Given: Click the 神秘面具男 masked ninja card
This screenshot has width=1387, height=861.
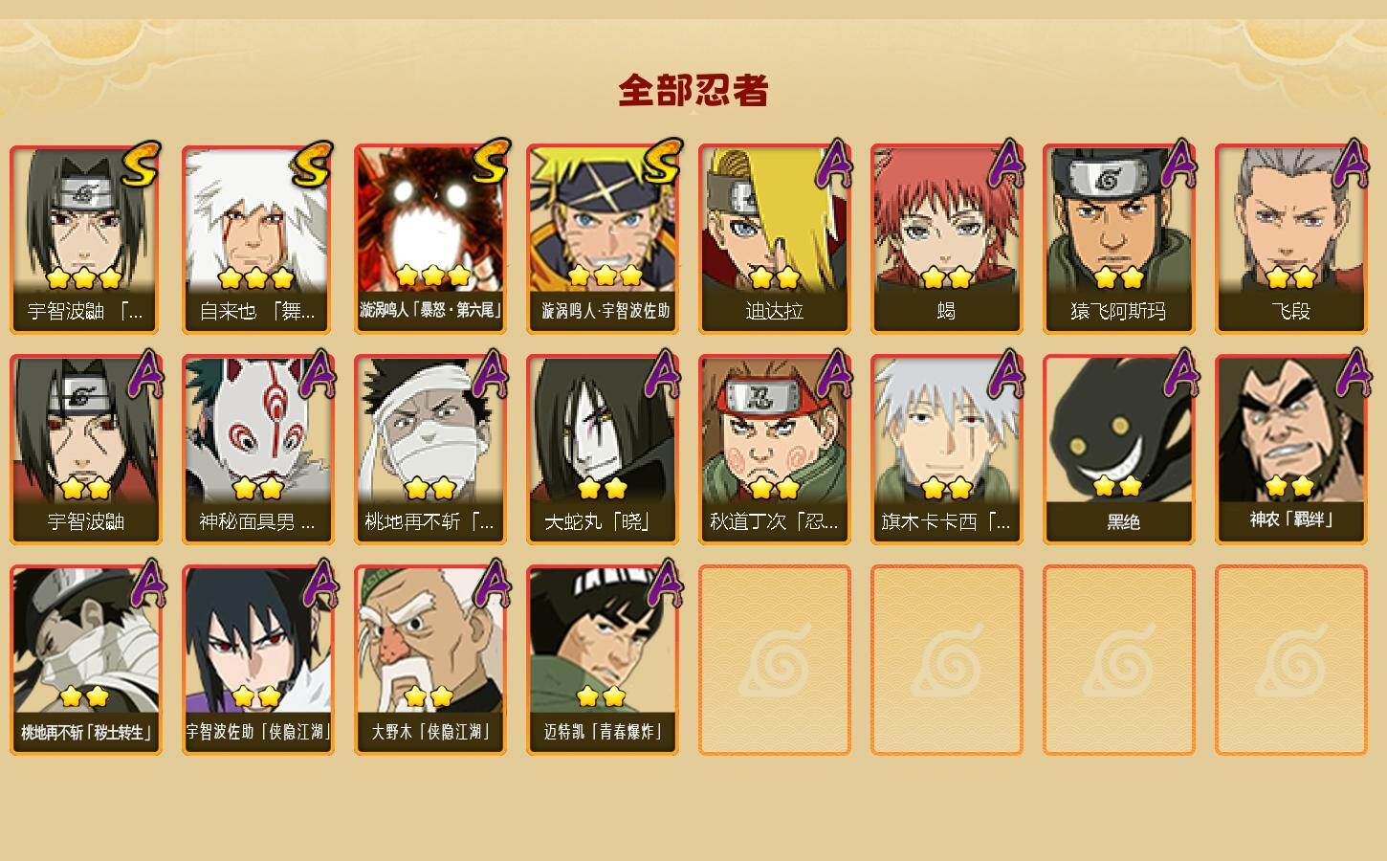Looking at the screenshot, I should coord(258,450).
